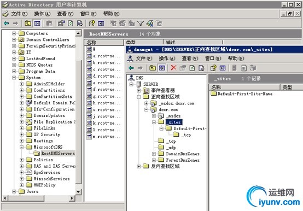Screen dimensions: 303x211
Task: Click Export list icon in dnsmgmt toolbar
Action: (x=201, y=68)
